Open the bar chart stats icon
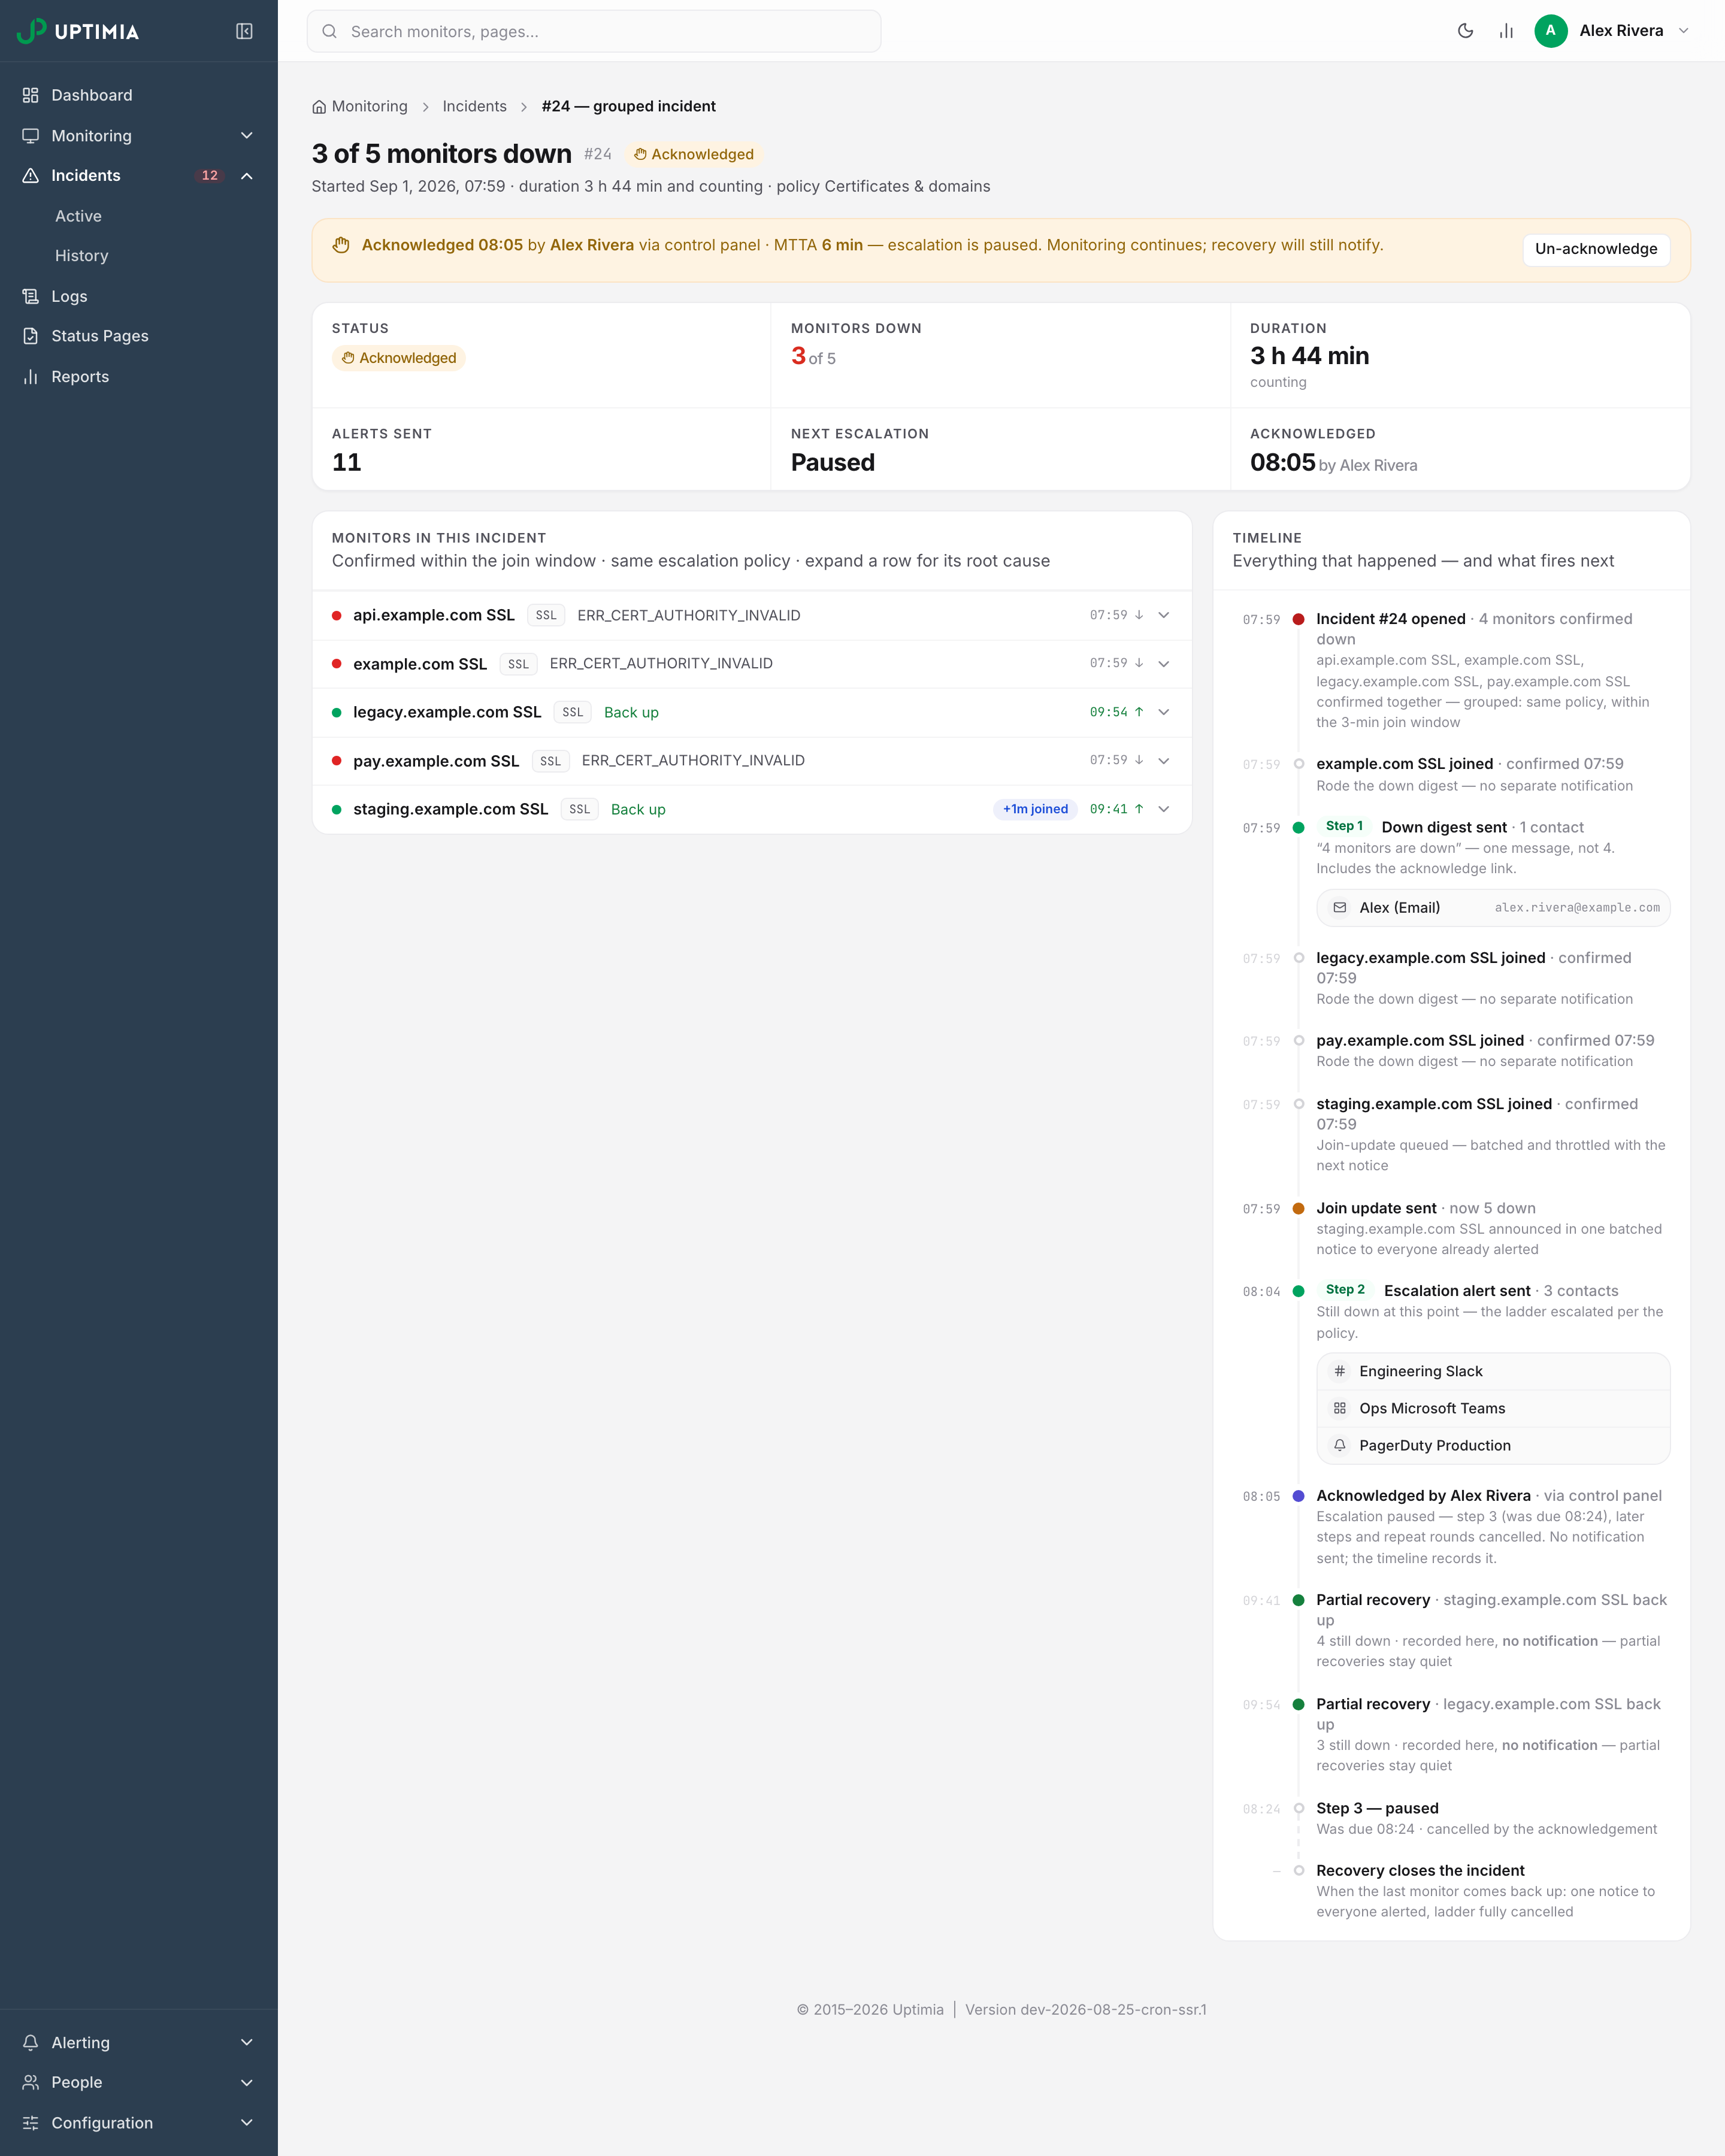The image size is (1725, 2156). click(1506, 31)
